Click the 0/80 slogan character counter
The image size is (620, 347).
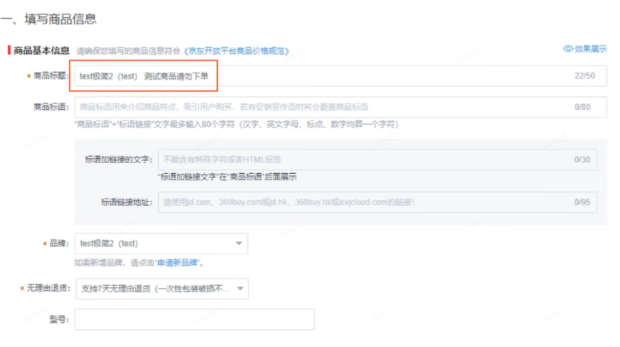pyautogui.click(x=582, y=107)
